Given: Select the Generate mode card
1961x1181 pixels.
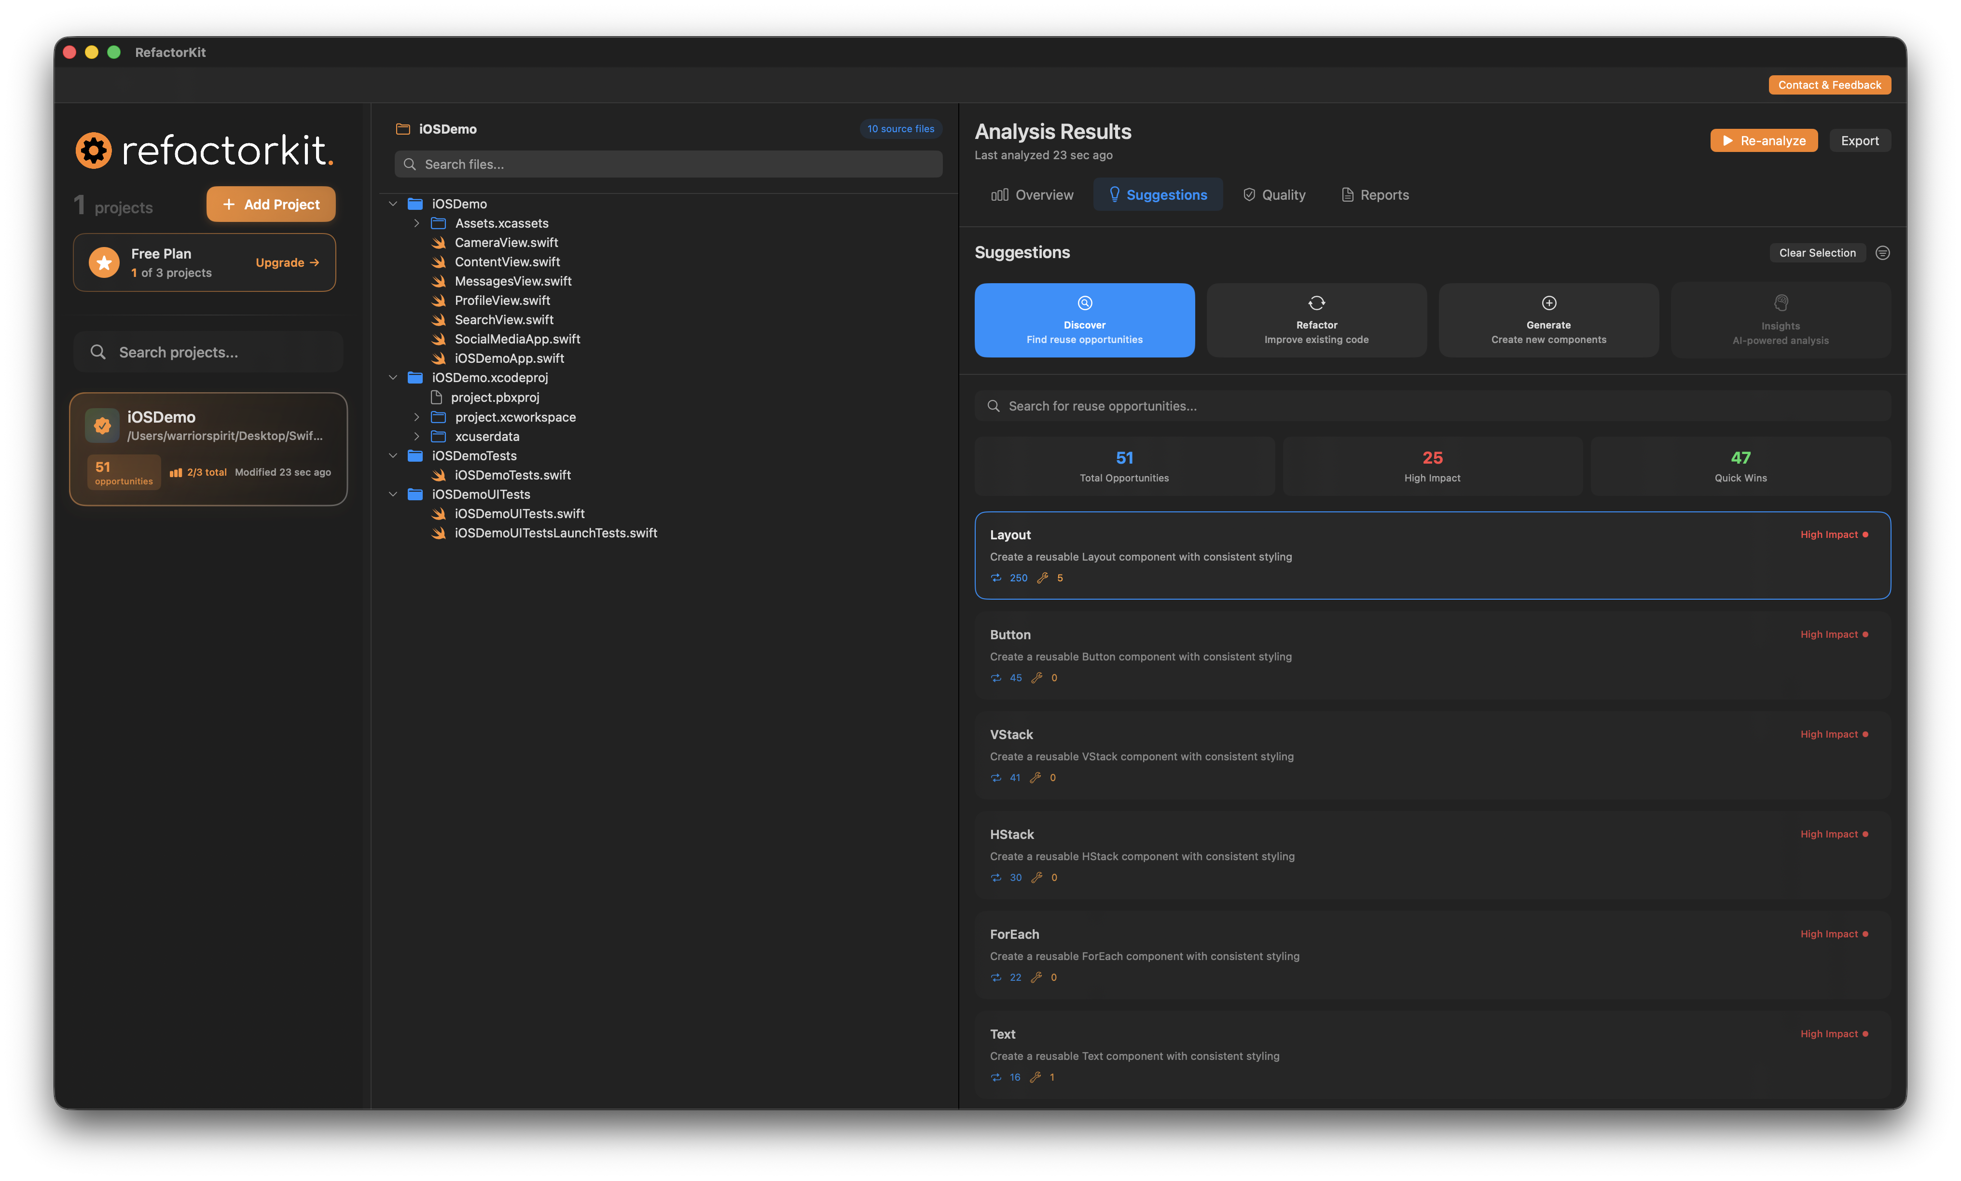Looking at the screenshot, I should (1548, 320).
